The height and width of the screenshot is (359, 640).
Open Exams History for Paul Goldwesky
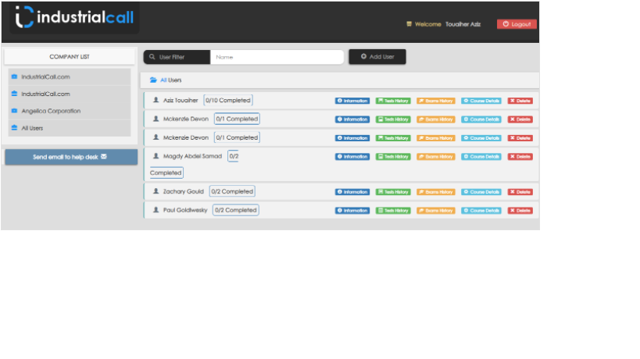click(435, 211)
